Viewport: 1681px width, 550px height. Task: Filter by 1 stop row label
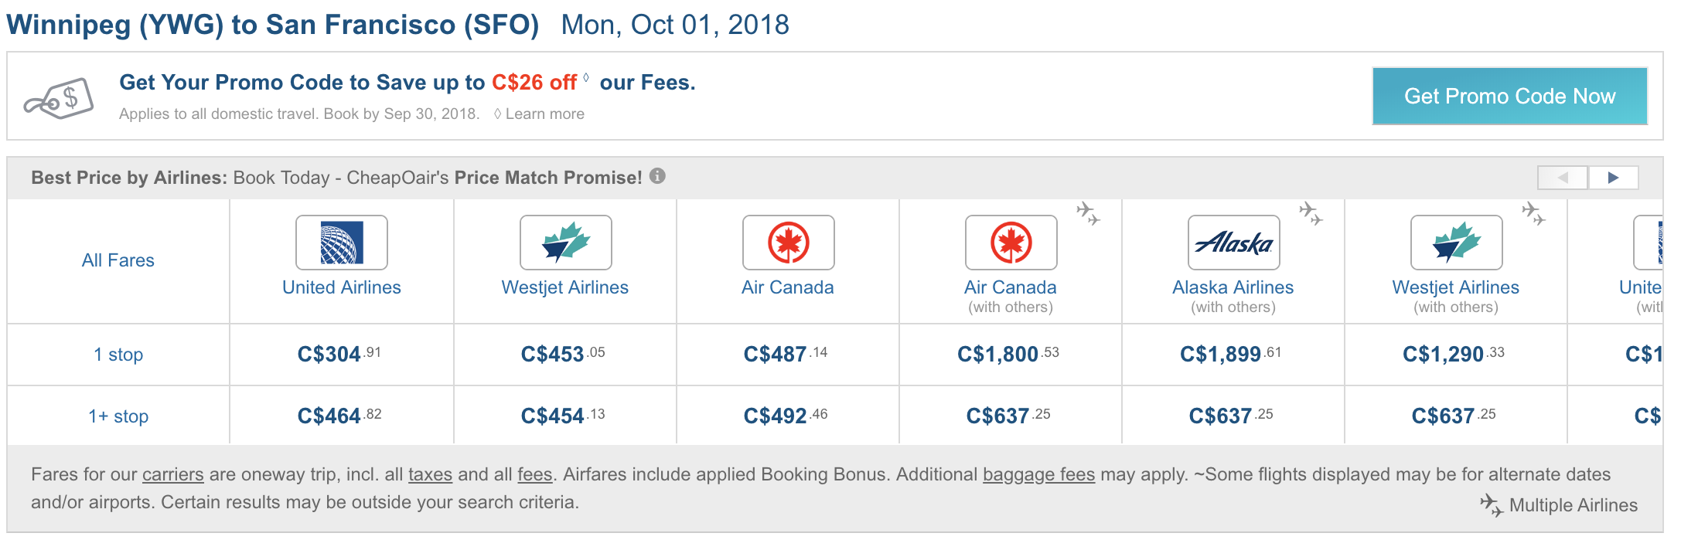[118, 355]
